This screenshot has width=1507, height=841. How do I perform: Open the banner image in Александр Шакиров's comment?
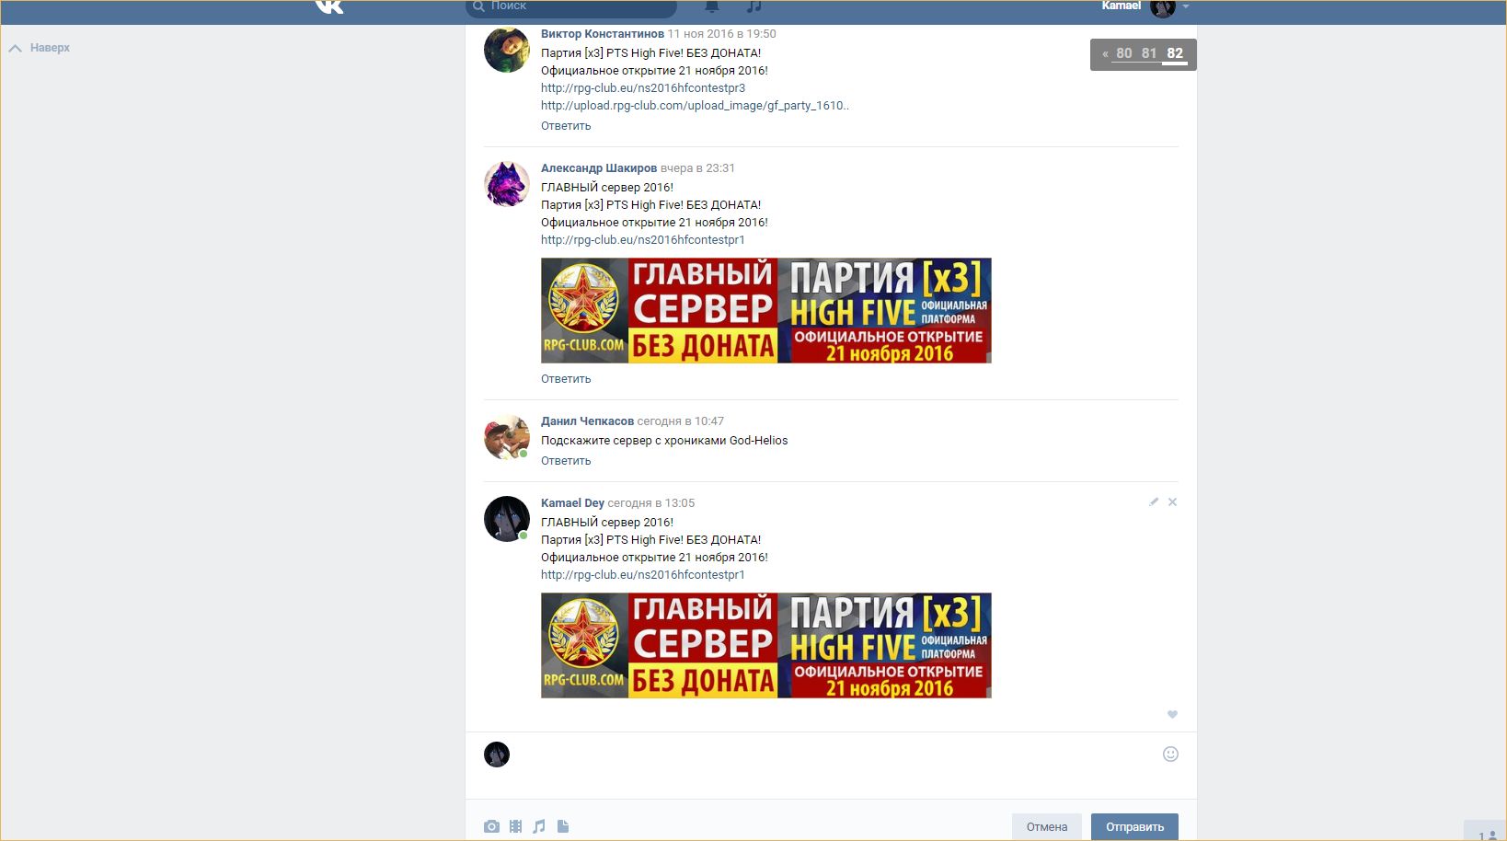point(766,311)
